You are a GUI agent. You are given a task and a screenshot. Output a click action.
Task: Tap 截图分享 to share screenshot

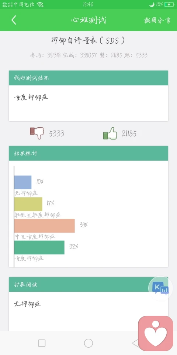(157, 20)
